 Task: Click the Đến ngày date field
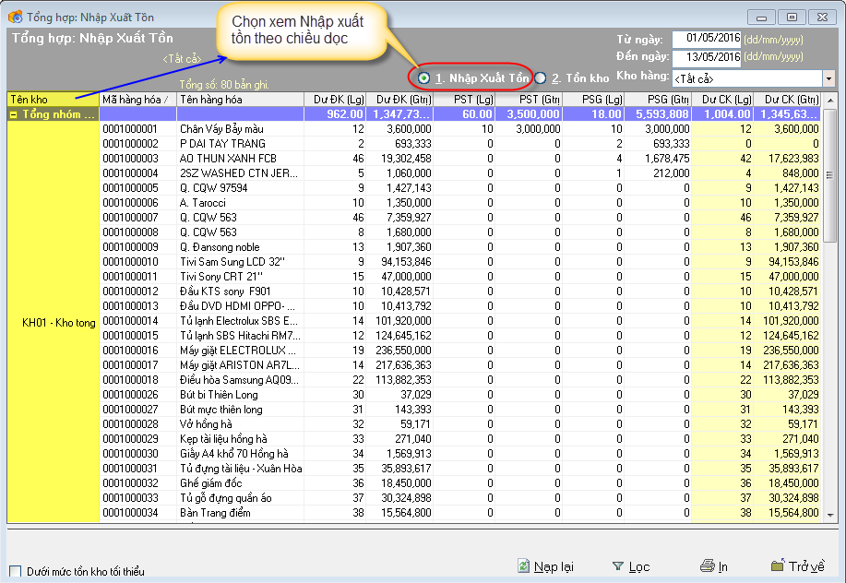[x=707, y=56]
